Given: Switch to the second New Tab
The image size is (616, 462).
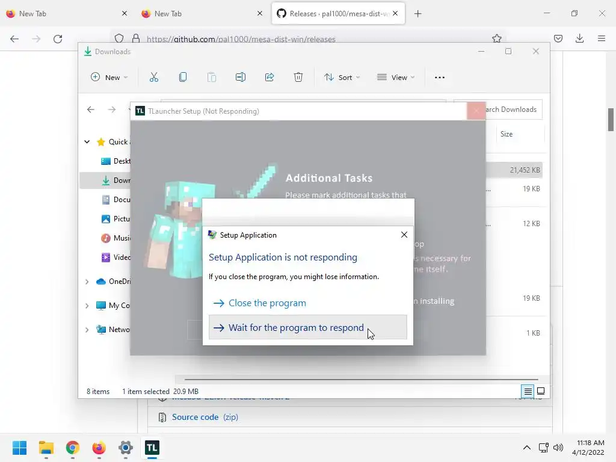Looking at the screenshot, I should pos(202,14).
